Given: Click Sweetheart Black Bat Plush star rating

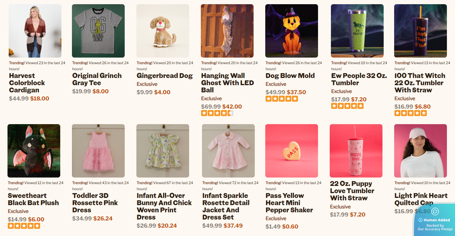Looking at the screenshot, I should 24,226.
